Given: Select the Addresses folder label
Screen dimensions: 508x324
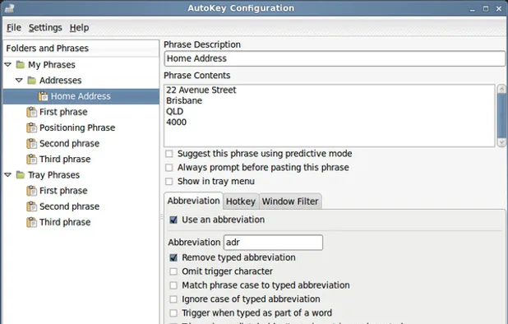Looking at the screenshot, I should [60, 81].
